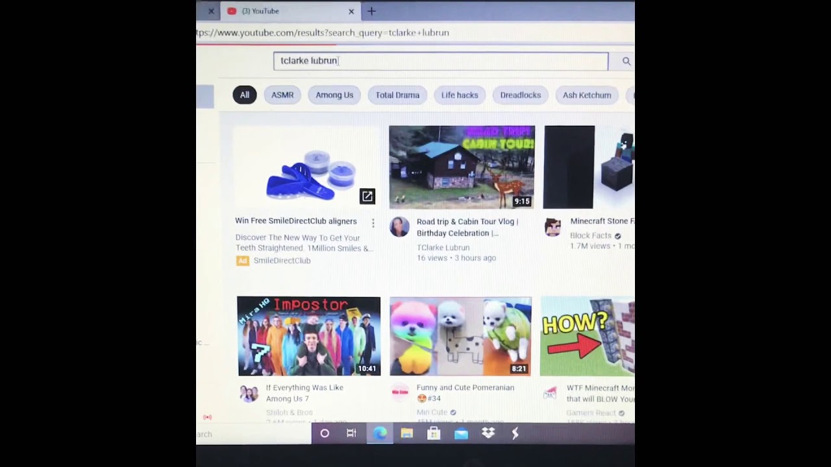Open the SmileDirectClub ad external link icon
Image resolution: width=831 pixels, height=467 pixels.
(367, 196)
